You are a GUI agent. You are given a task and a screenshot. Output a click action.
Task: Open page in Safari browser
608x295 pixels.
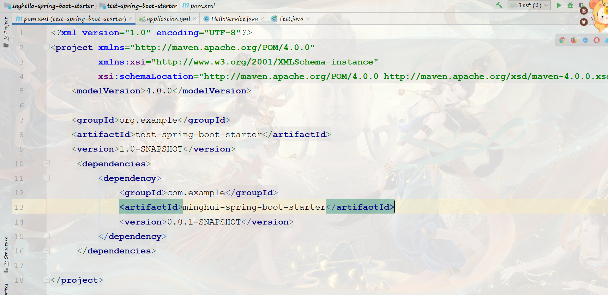pos(585,40)
